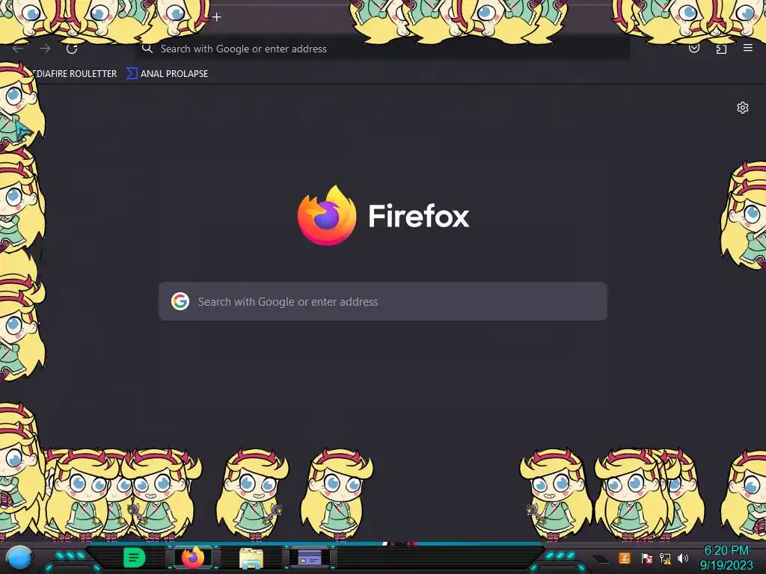Open the extensions icon beside the Pocket icon
766x574 pixels.
point(721,49)
